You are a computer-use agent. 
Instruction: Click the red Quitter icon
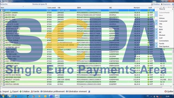[x=166, y=91]
